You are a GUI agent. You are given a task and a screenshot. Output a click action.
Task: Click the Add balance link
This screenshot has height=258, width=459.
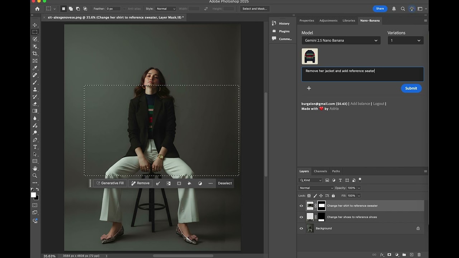[360, 104]
